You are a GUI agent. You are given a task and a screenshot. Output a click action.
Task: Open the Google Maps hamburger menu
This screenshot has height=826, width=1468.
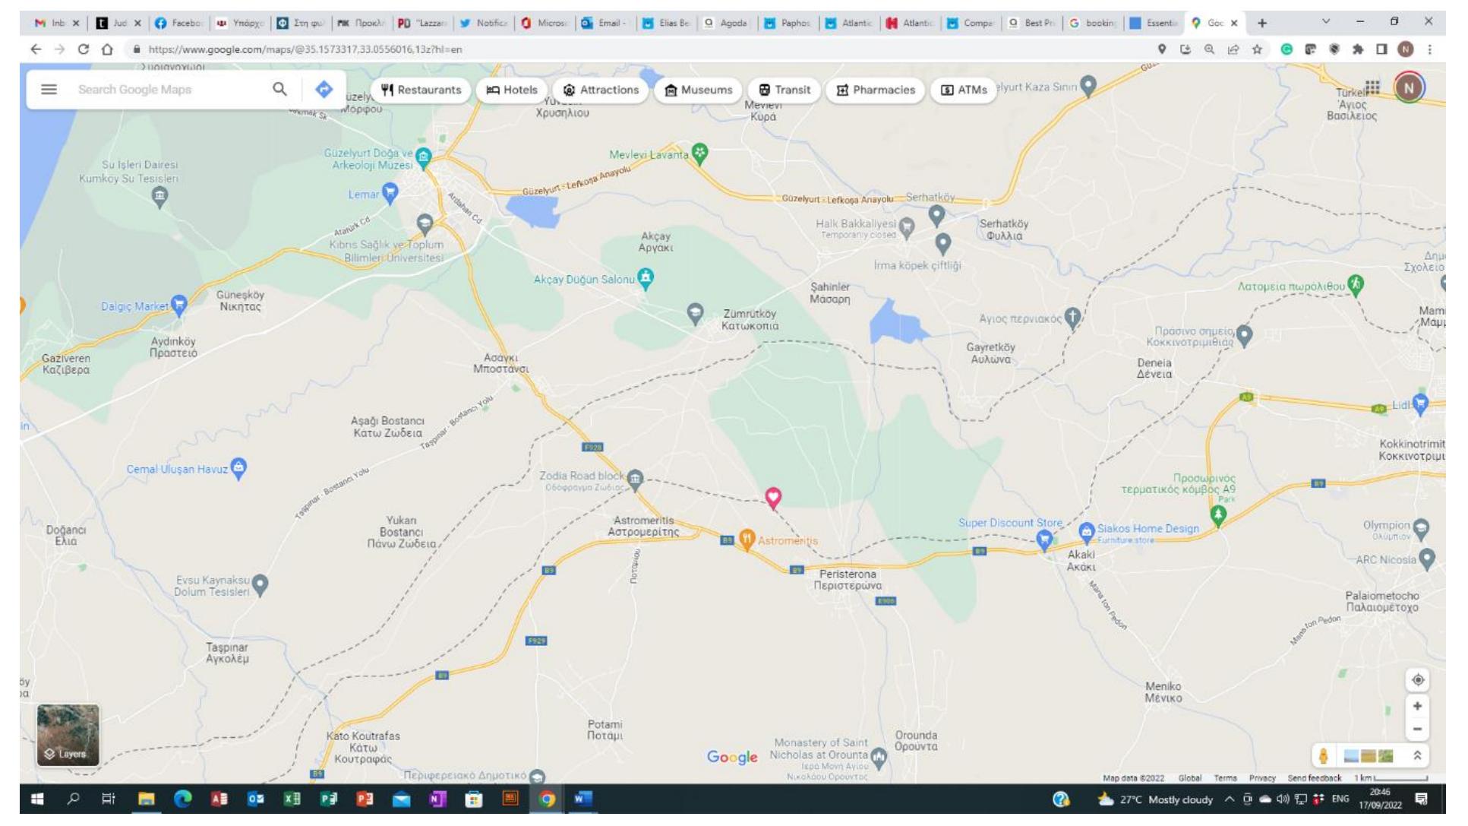tap(49, 90)
